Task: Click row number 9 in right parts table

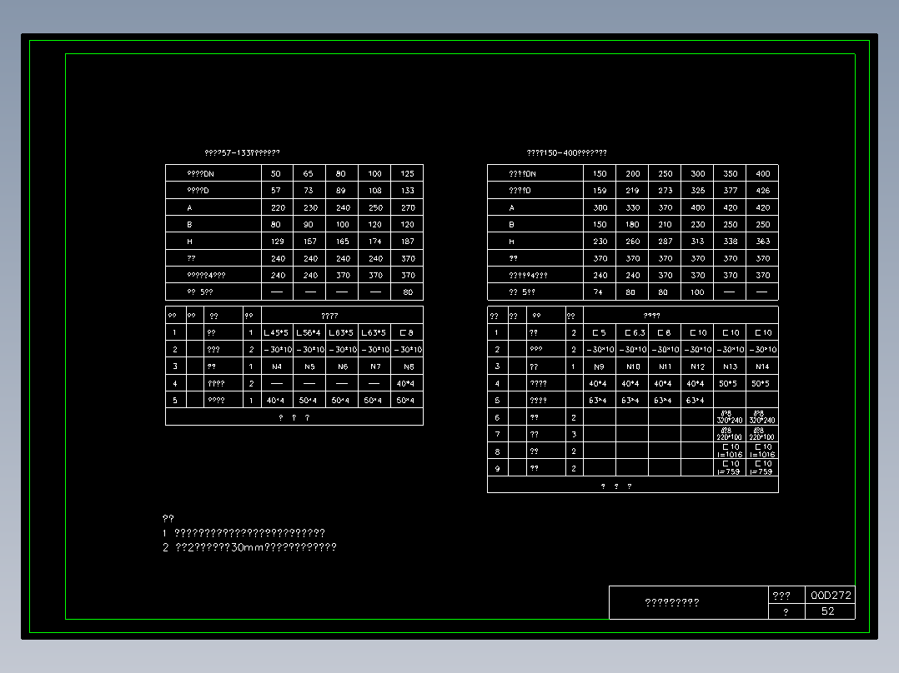Action: coord(497,469)
